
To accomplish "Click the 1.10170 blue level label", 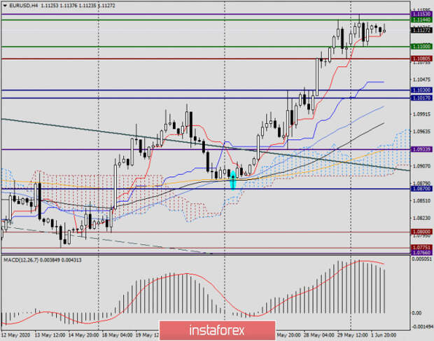I will pyautogui.click(x=421, y=98).
